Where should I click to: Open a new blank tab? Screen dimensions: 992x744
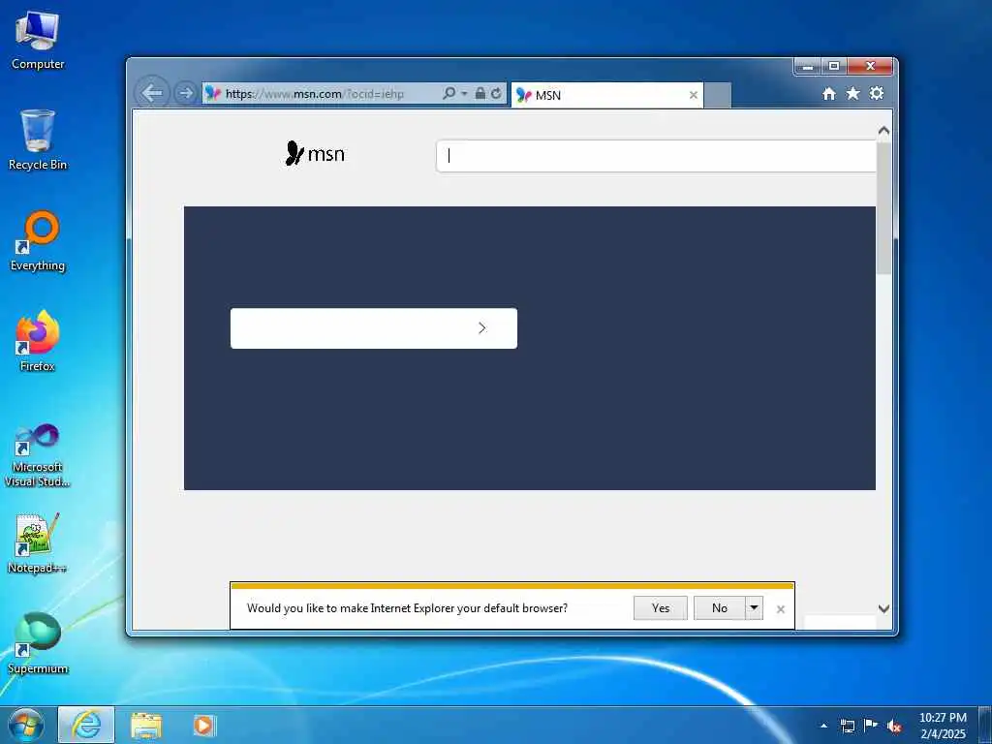click(718, 96)
